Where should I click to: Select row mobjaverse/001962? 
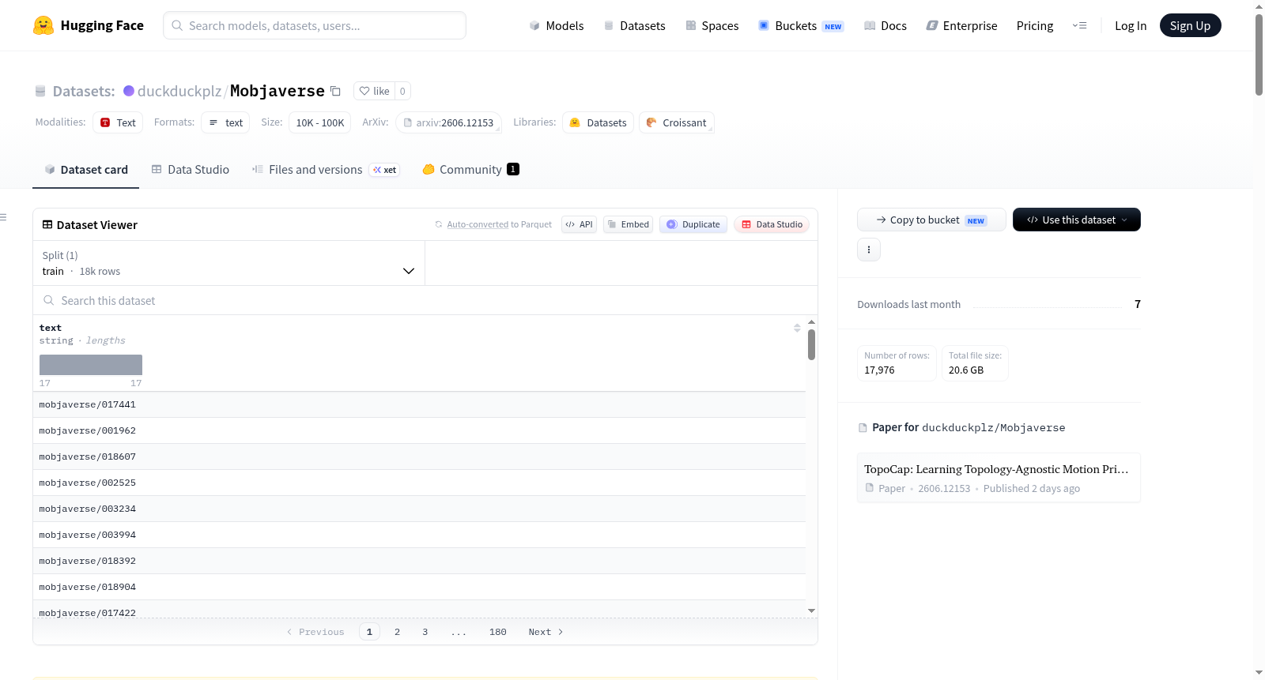tap(419, 430)
